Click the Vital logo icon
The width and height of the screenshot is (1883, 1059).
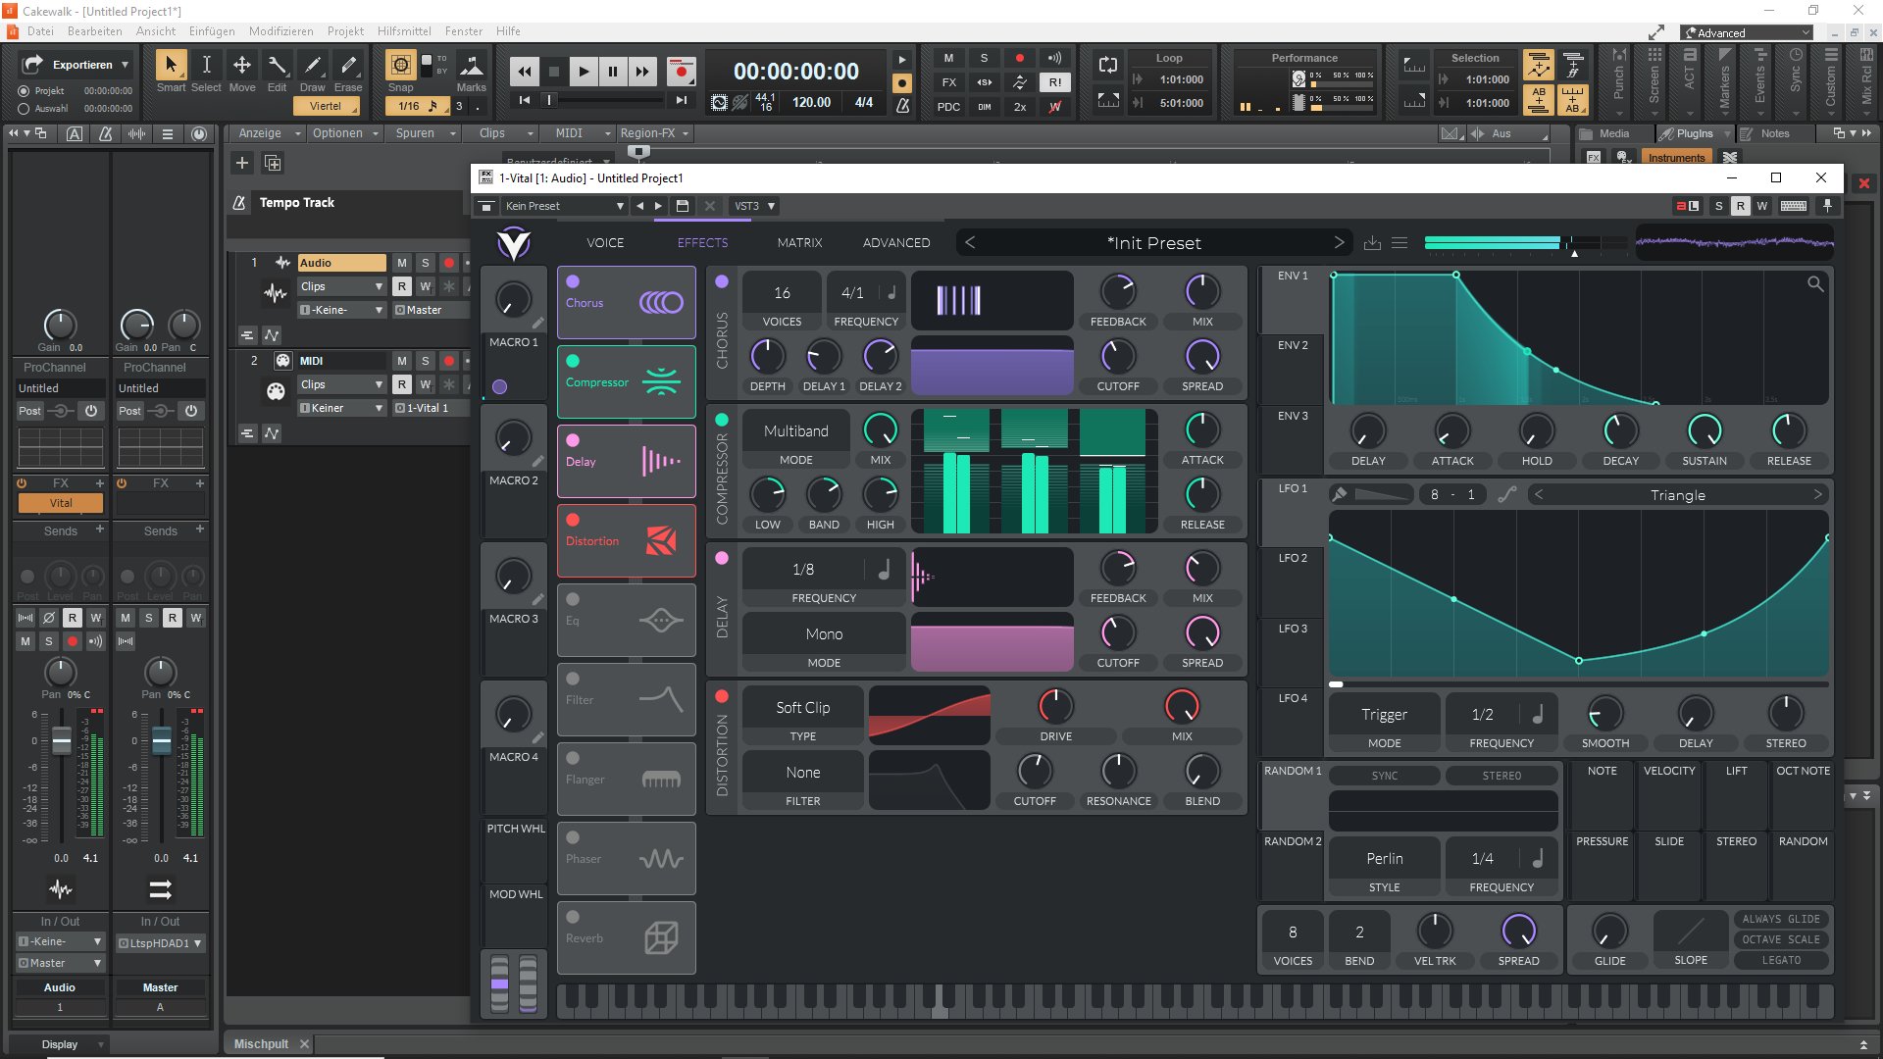[514, 243]
